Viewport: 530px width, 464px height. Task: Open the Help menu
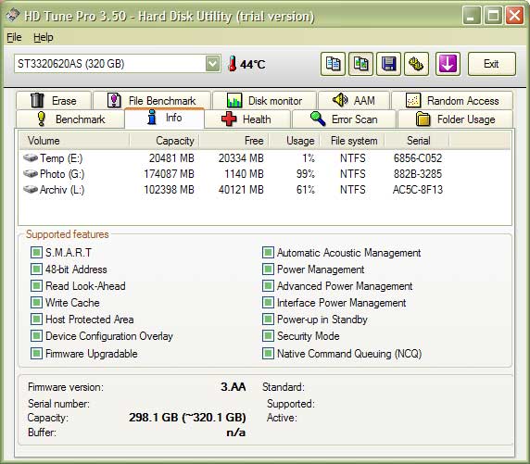pos(44,37)
